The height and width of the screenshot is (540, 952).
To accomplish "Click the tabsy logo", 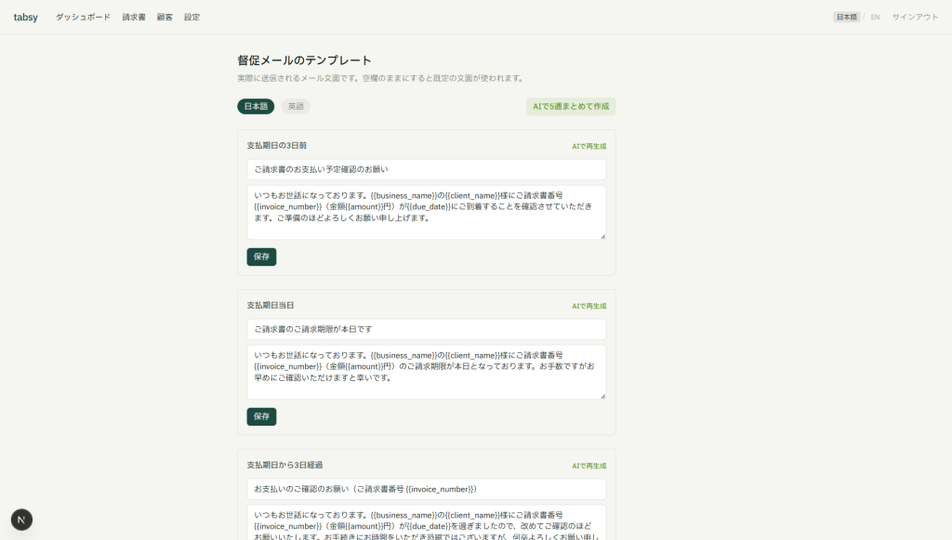I will click(25, 17).
